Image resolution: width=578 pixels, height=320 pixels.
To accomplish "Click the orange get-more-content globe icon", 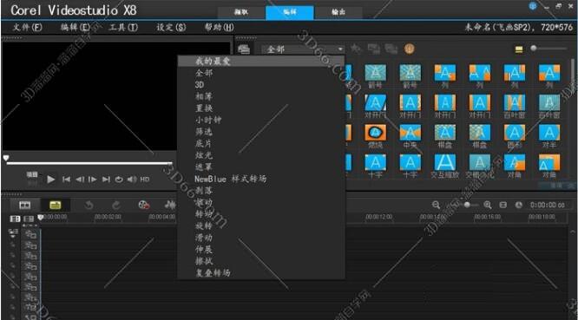I will (409, 49).
